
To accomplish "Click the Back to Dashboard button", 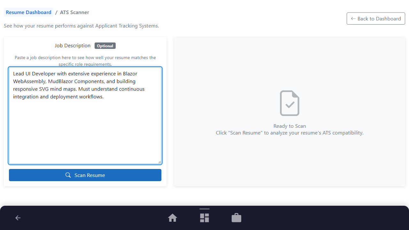I will pos(376,19).
